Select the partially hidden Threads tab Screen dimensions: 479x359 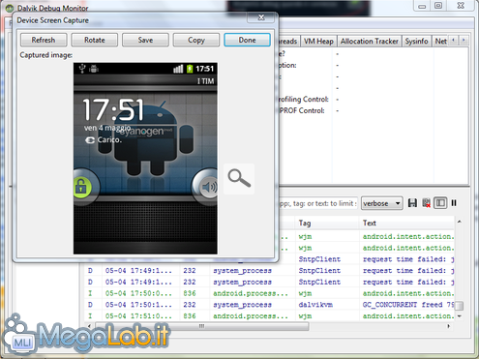coord(287,42)
